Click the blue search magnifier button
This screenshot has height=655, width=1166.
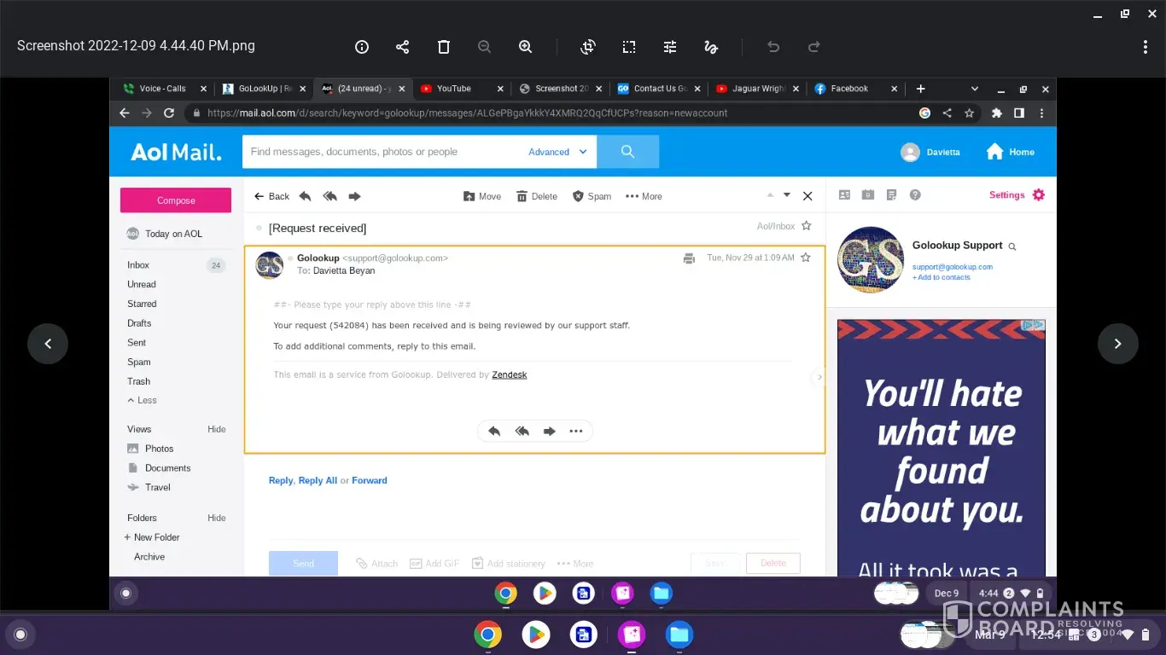pos(627,152)
